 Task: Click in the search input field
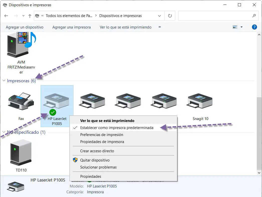point(214,16)
